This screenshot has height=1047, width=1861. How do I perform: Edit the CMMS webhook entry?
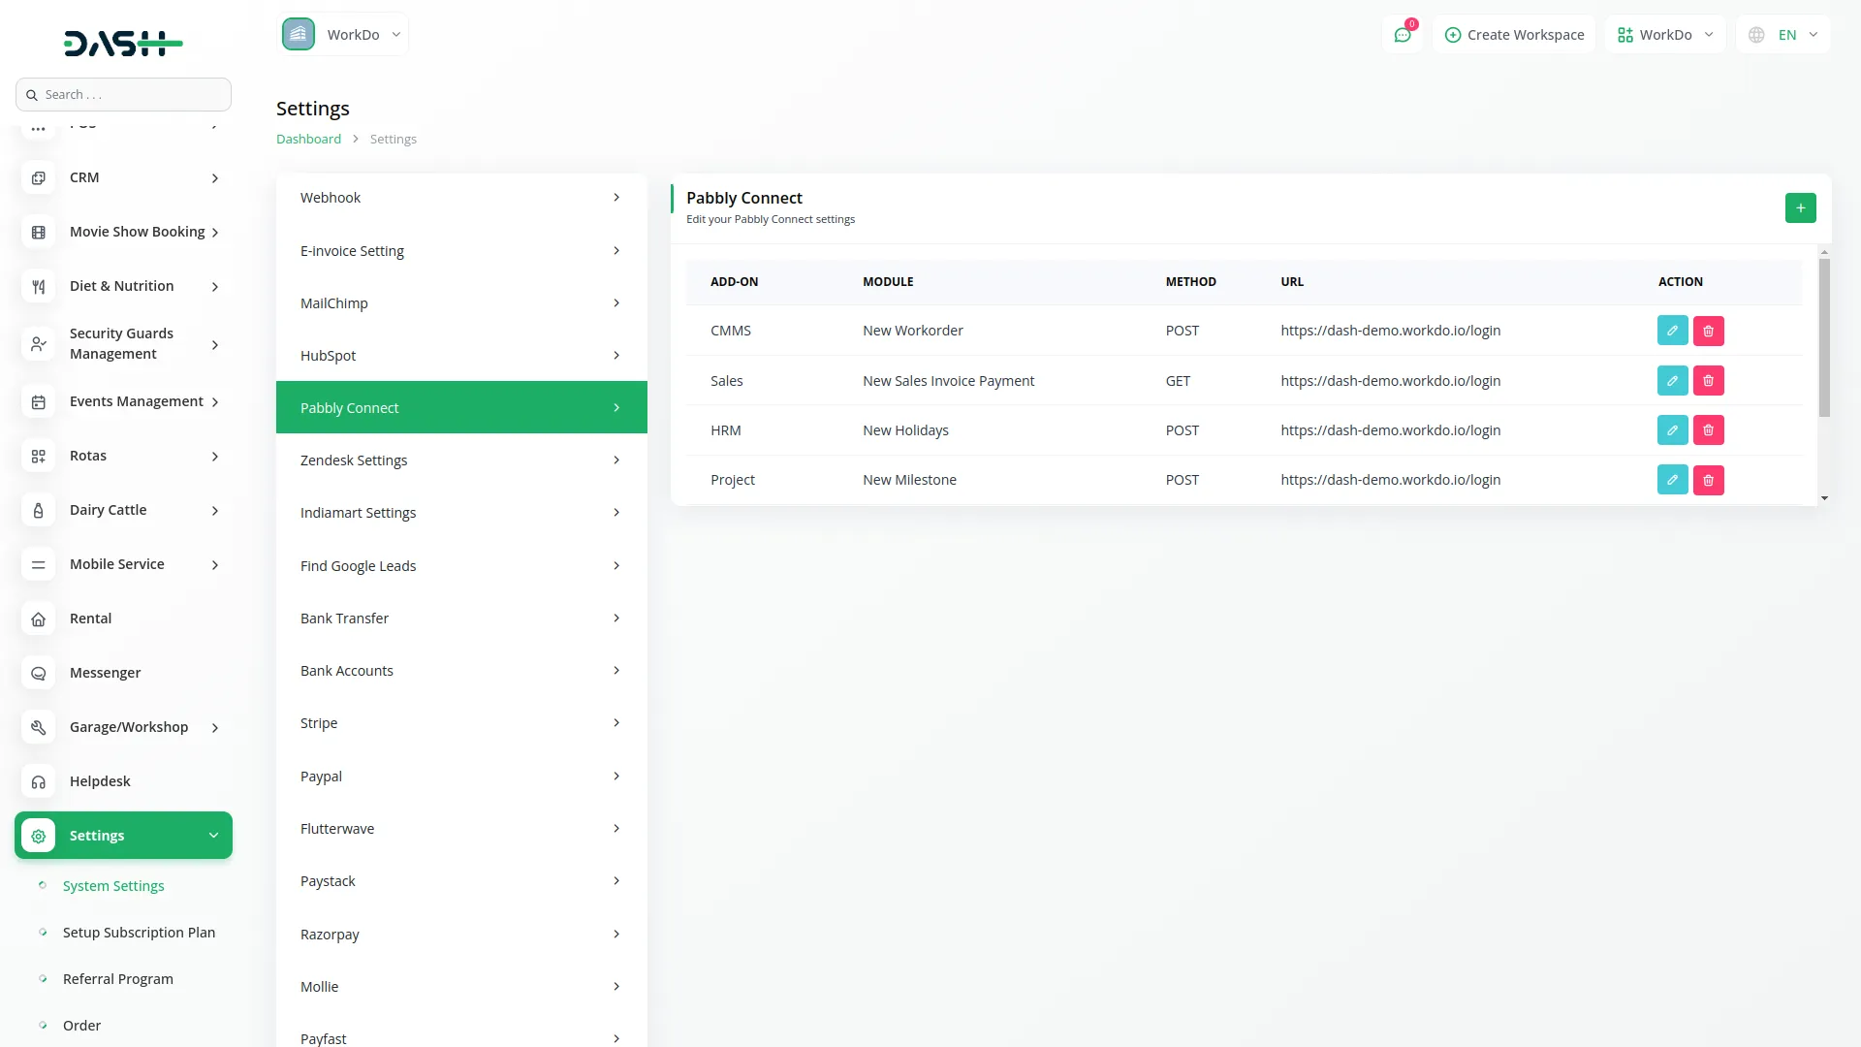pyautogui.click(x=1672, y=330)
